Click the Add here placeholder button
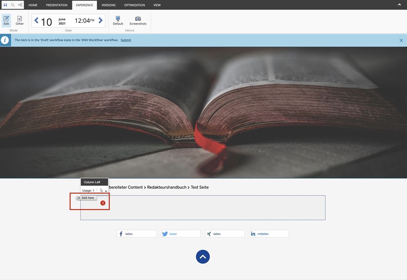This screenshot has width=407, height=280. coord(86,198)
